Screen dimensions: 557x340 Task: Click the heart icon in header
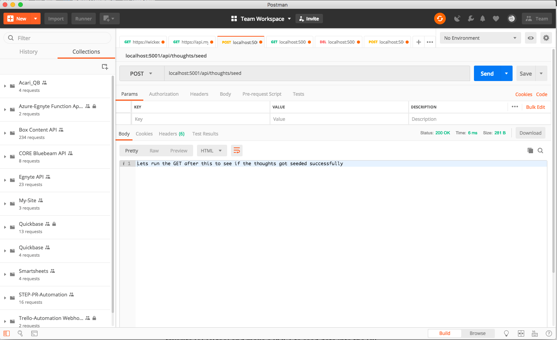click(496, 19)
